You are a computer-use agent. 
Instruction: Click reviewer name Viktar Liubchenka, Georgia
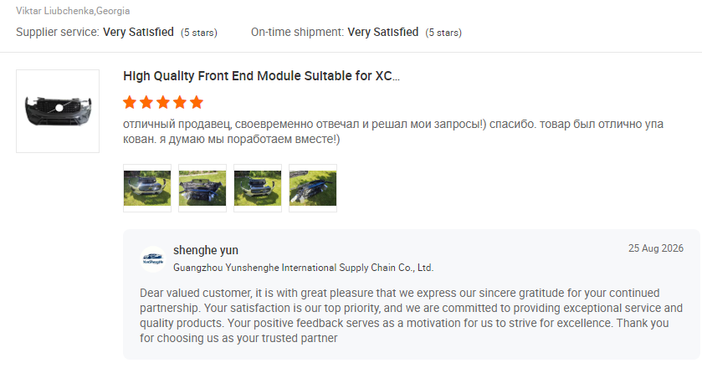tap(73, 11)
